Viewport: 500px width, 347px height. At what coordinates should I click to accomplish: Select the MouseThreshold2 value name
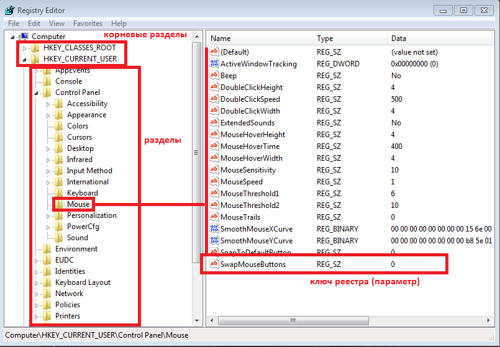point(250,205)
